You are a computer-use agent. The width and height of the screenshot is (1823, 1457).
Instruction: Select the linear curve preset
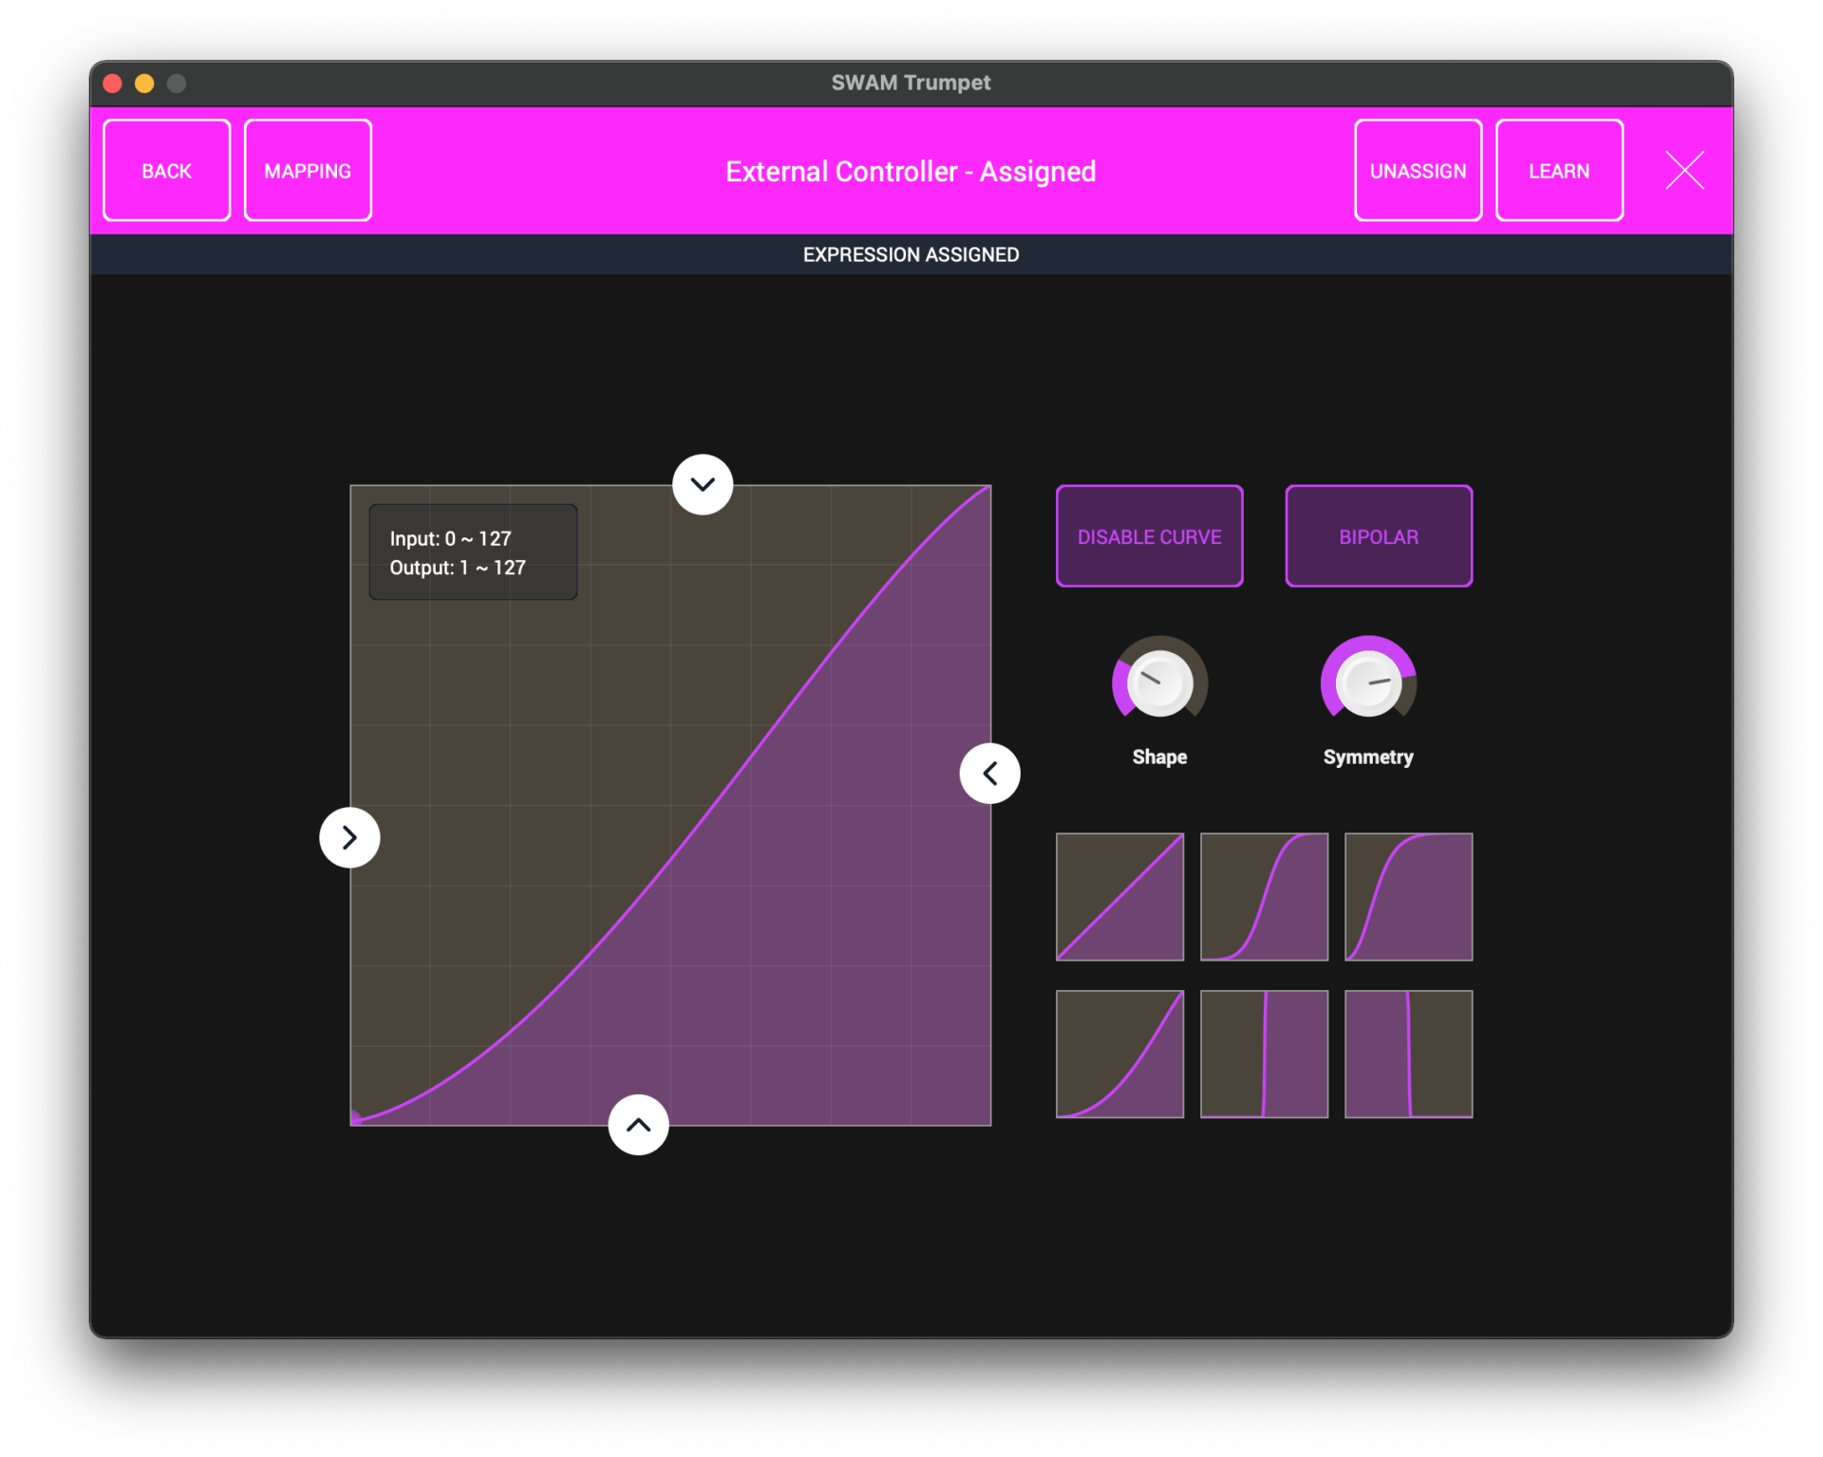1118,896
